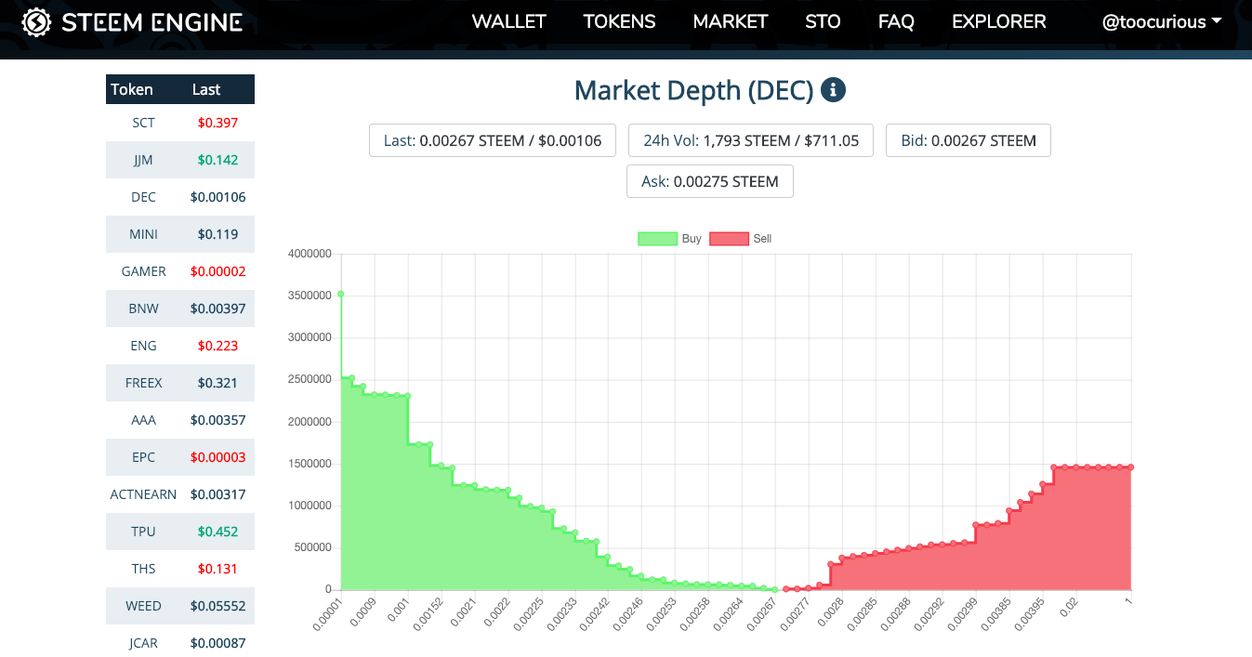This screenshot has height=657, width=1252.
Task: Click the Token column header
Action: (x=132, y=89)
